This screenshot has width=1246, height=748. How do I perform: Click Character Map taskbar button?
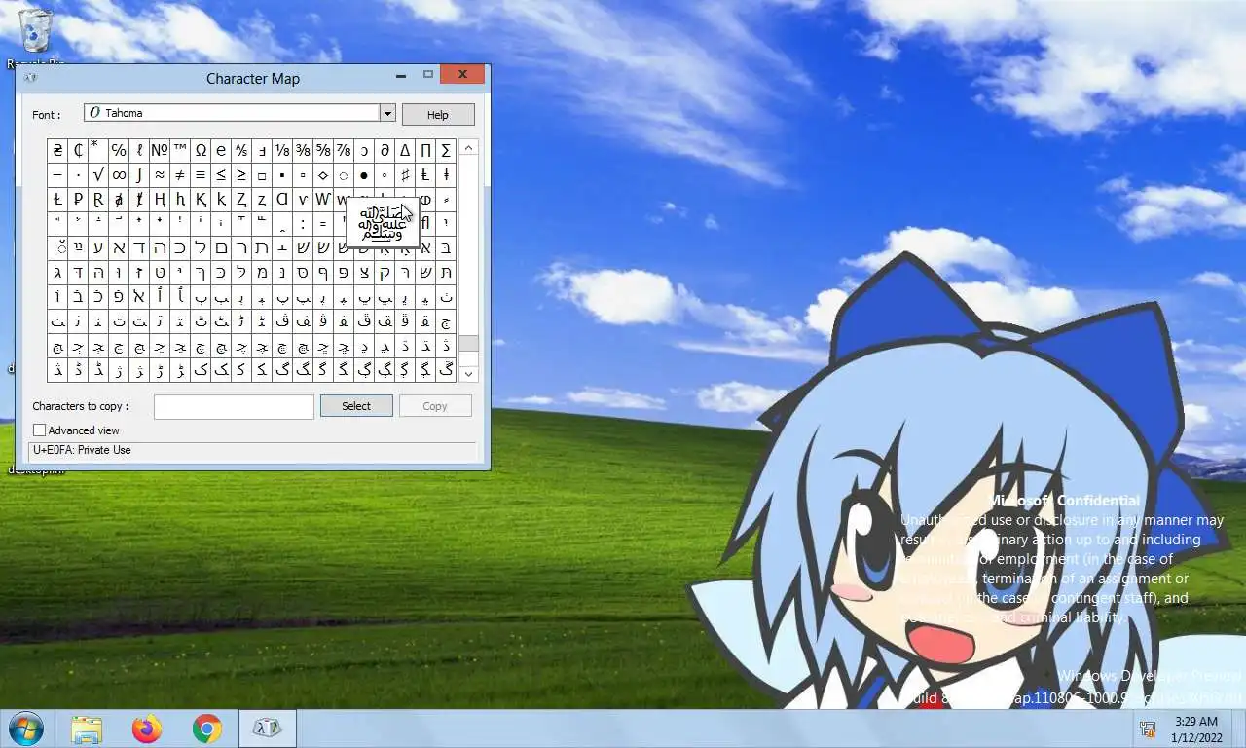point(268,729)
